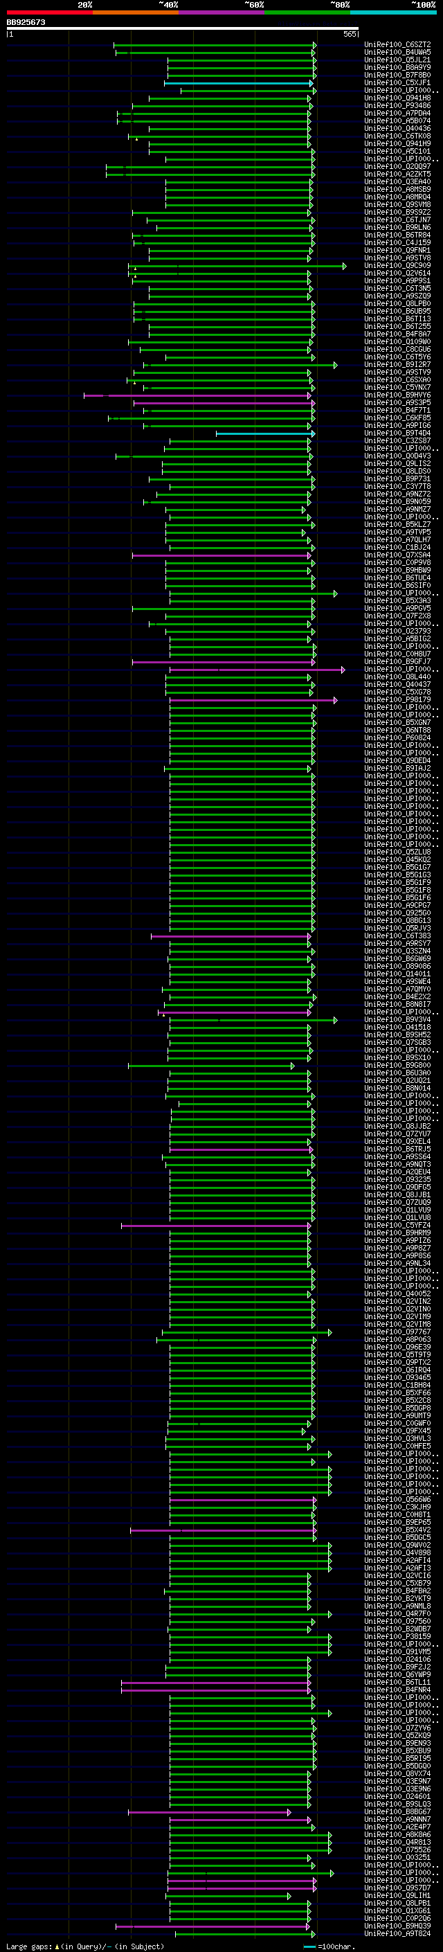Viewport: 443px width, 1952px height.
Task: Open hit UniRef100_Q9SVM8
Action: click(x=397, y=204)
